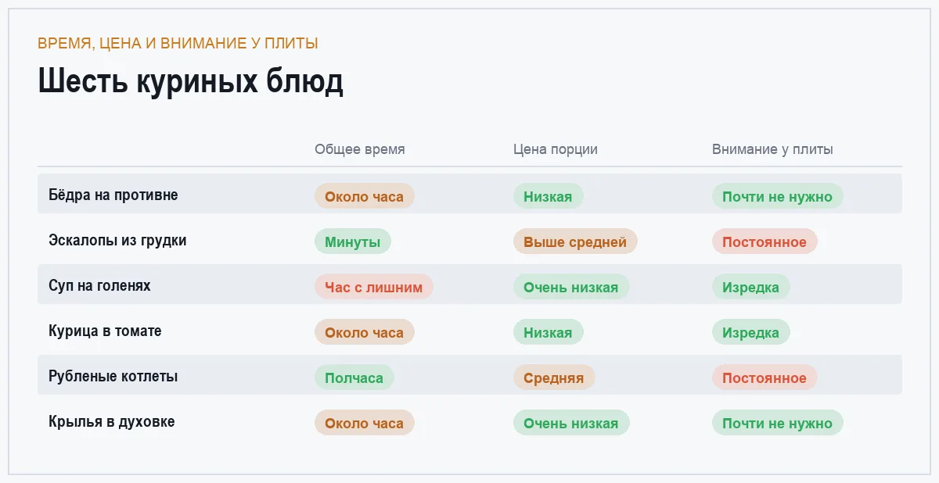939x483 pixels.
Task: Click the "Час с лишним" time badge
Action: [374, 287]
